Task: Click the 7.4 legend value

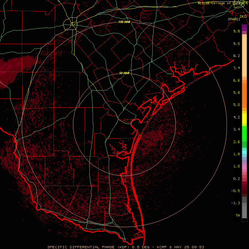Action: tap(237, 68)
